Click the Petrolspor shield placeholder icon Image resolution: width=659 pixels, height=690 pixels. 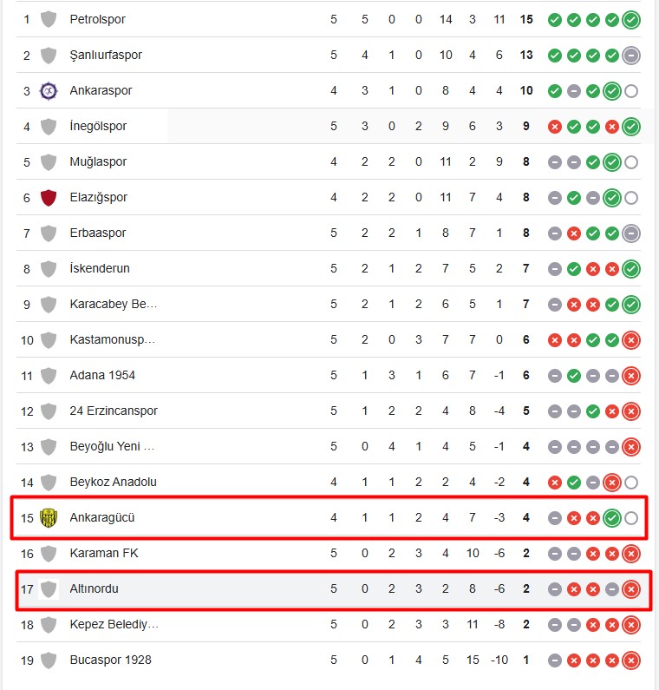click(49, 20)
